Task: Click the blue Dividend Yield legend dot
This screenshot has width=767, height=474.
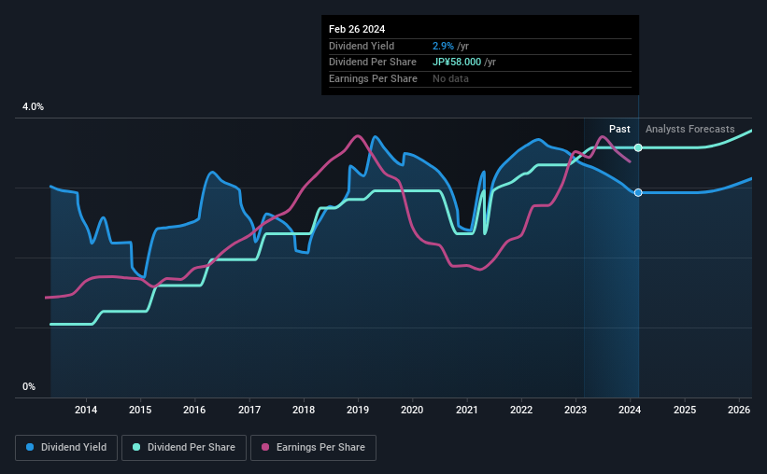Action: 30,447
